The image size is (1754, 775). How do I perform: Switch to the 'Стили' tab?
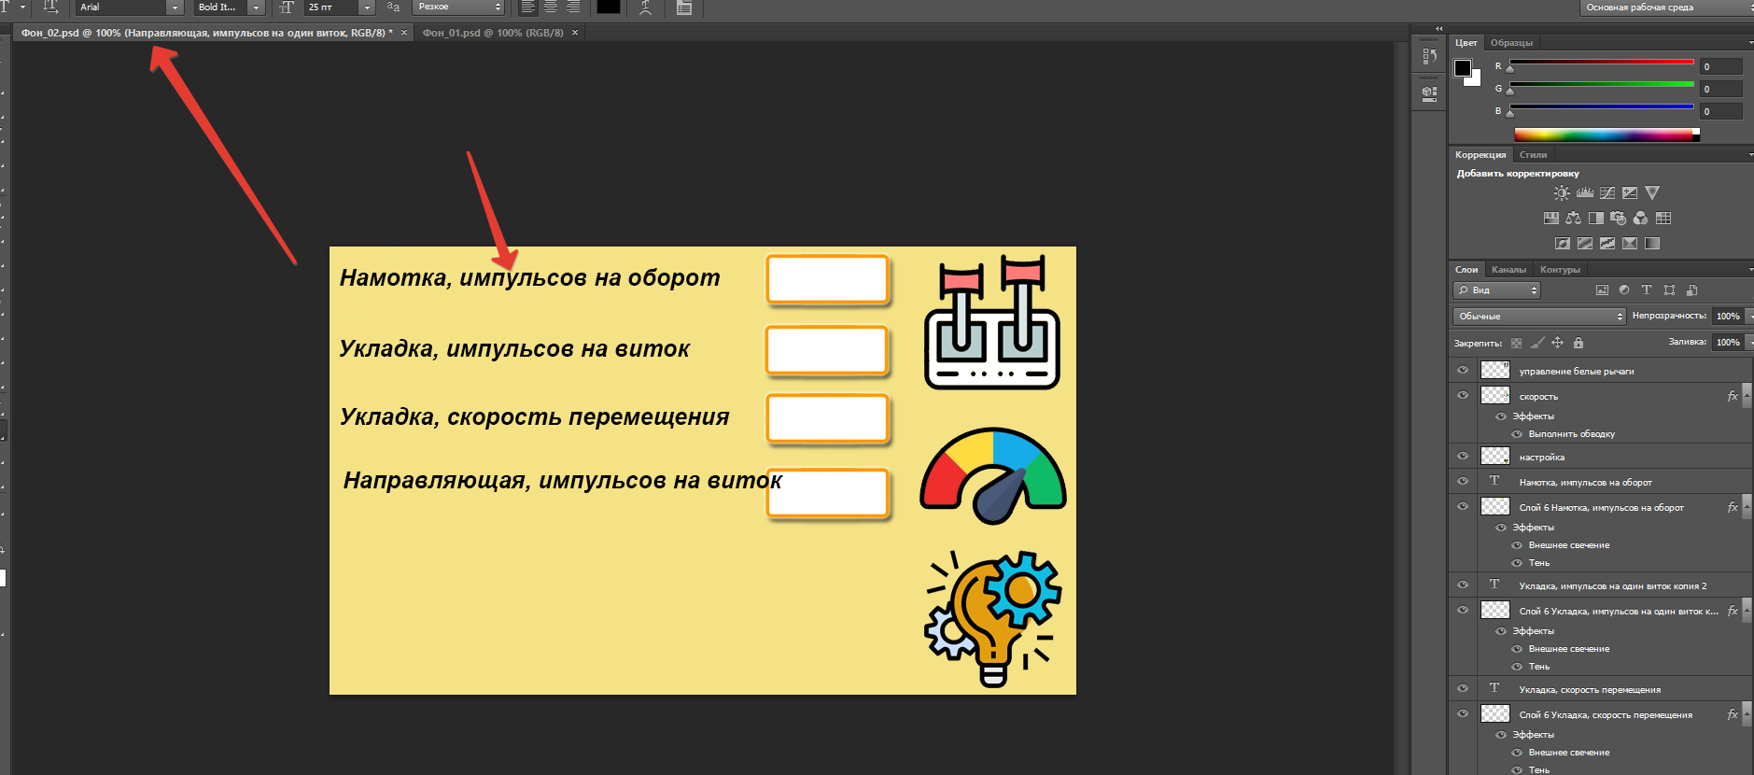(x=1533, y=155)
